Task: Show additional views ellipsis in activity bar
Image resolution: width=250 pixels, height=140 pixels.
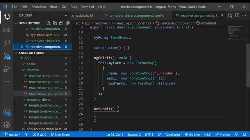Action: tap(7, 82)
